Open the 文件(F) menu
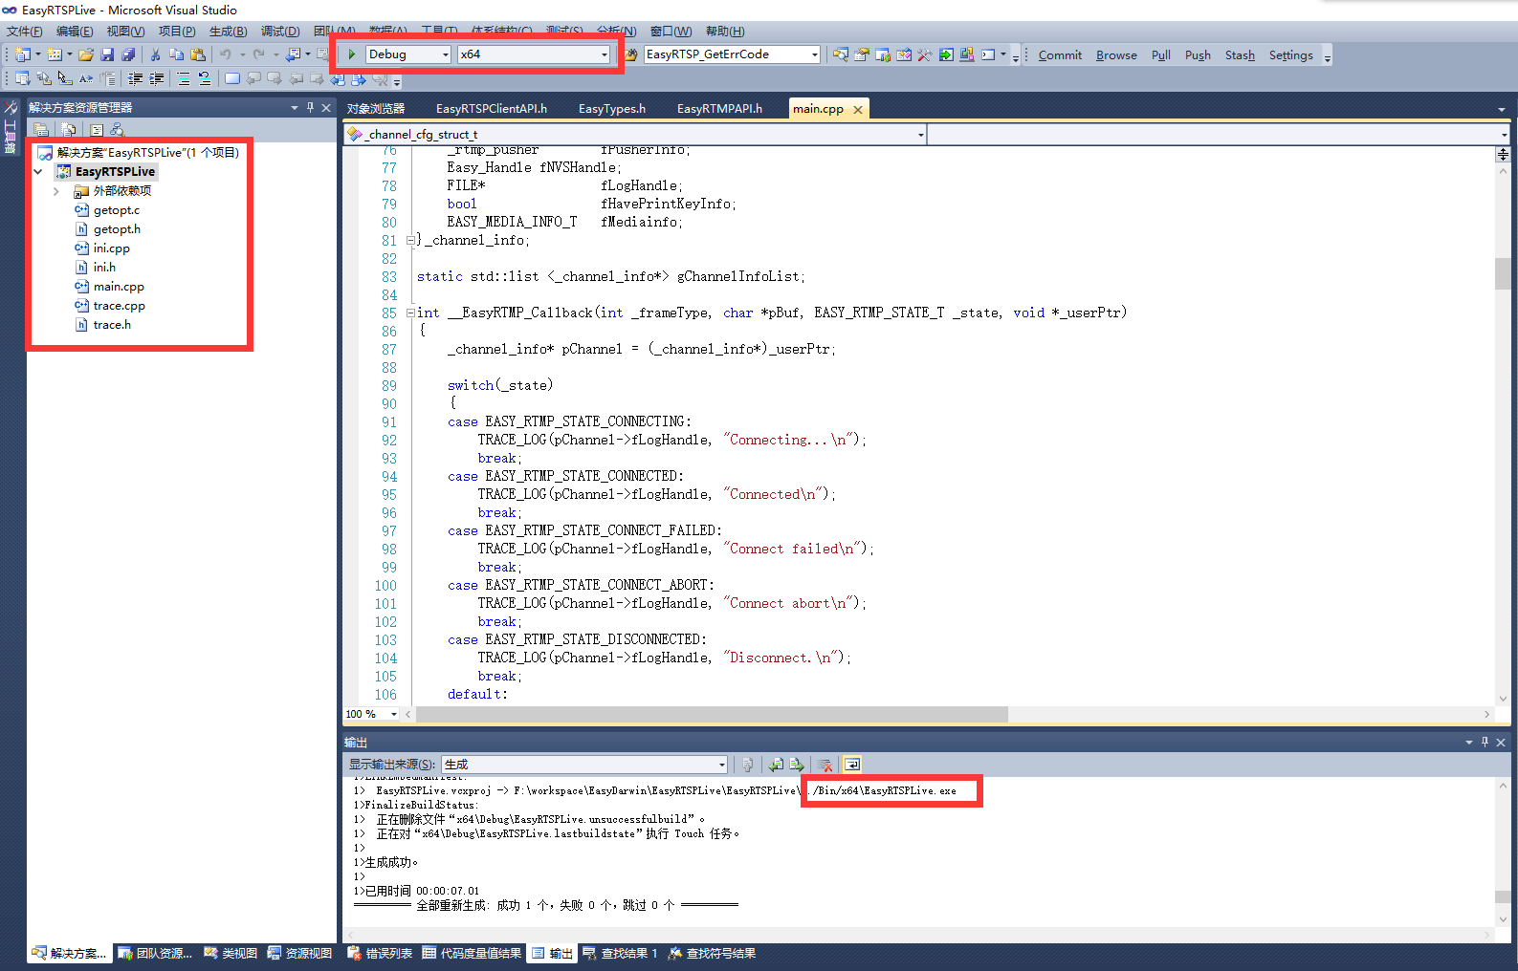This screenshot has width=1518, height=971. tap(25, 32)
